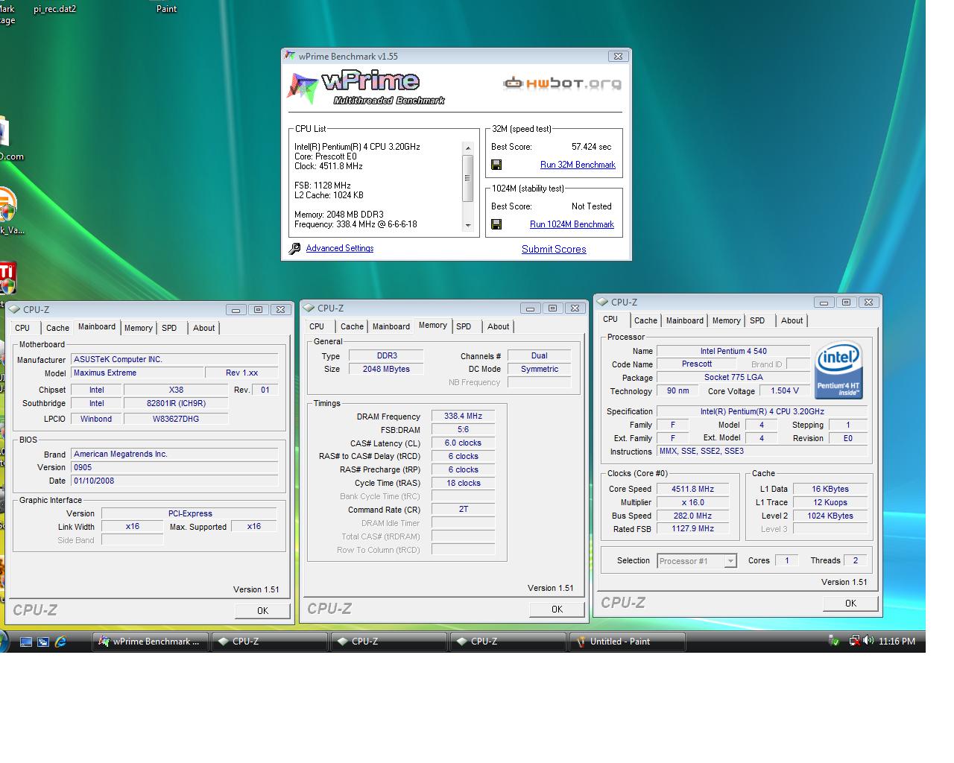This screenshot has width=954, height=763.
Task: Click the security shield tray icon
Action: tap(834, 641)
